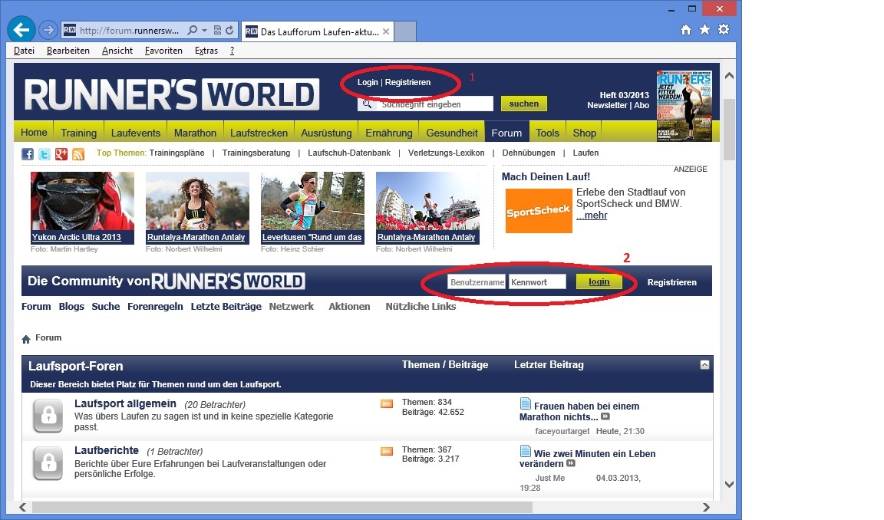884x520 pixels.
Task: Select the Marathon navigation tab
Action: coord(195,133)
